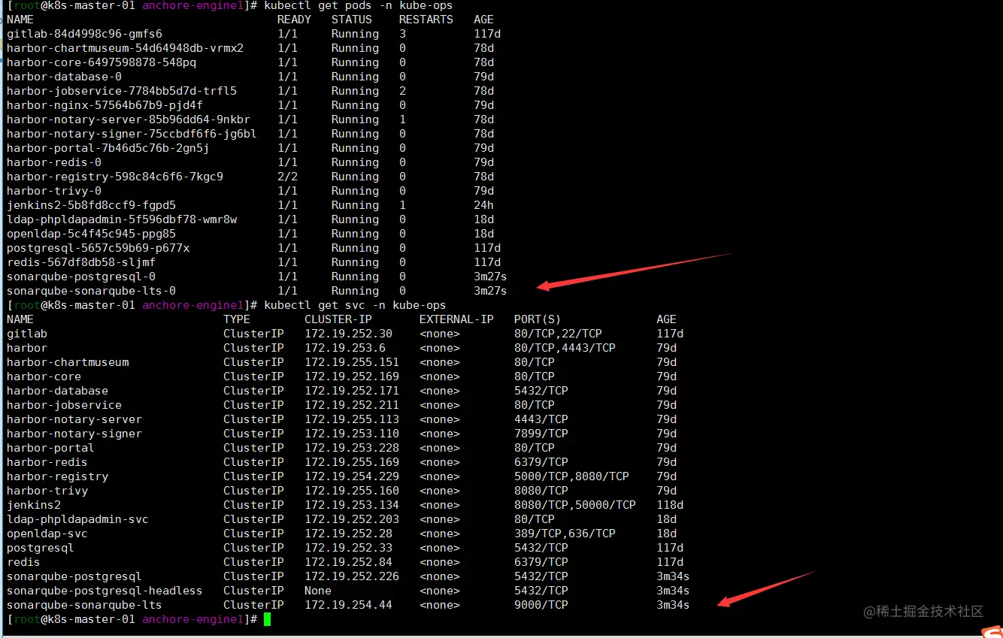Select the harbor-trivy-0 pod name
Viewport: 1003px width, 638px height.
(x=54, y=191)
